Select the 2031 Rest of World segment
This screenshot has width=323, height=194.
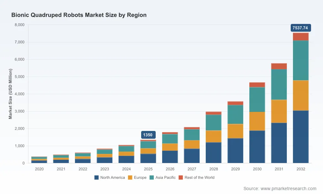(x=279, y=66)
